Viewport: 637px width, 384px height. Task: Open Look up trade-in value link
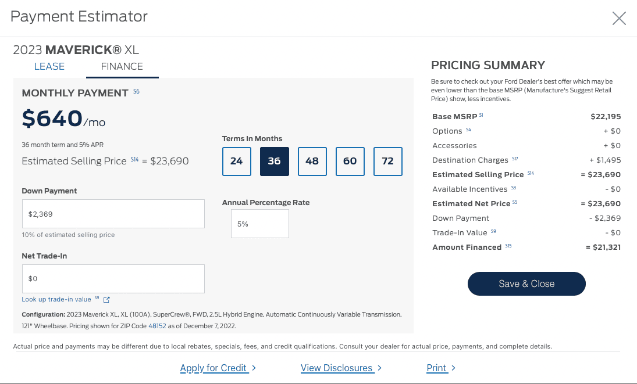(56, 299)
